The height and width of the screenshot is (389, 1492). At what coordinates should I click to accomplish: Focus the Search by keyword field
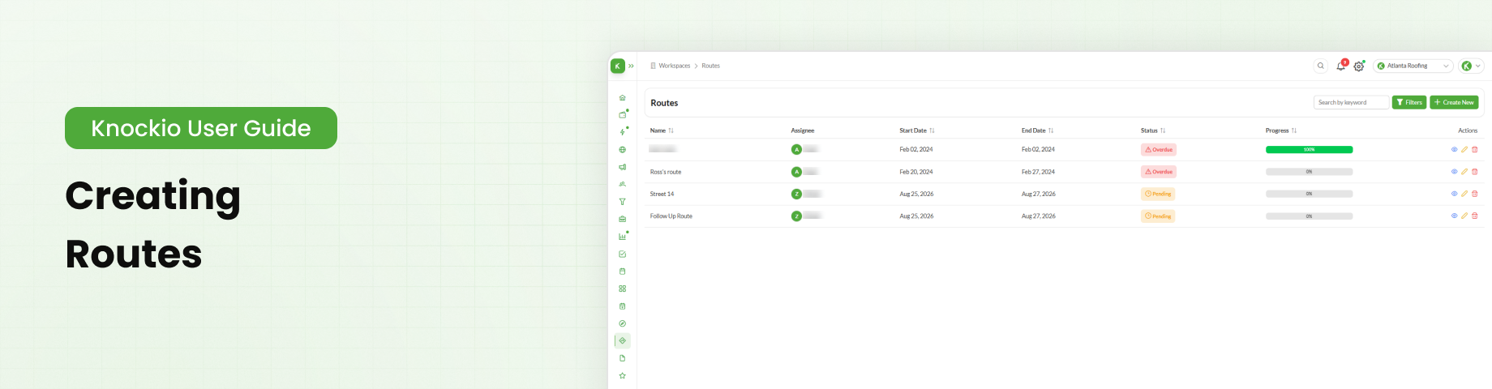[1350, 102]
